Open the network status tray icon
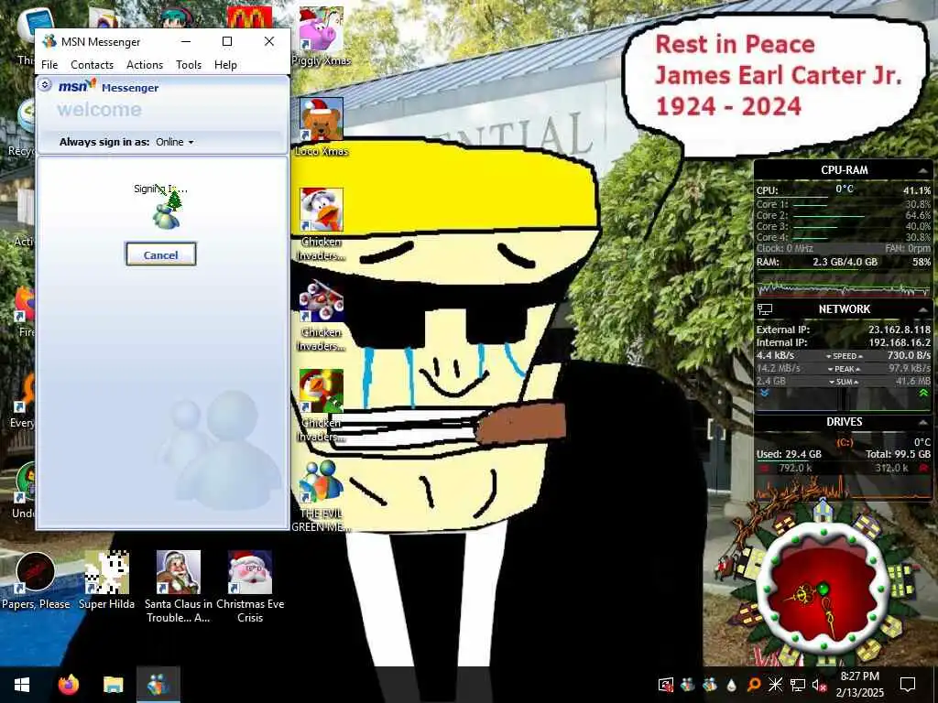 click(798, 685)
